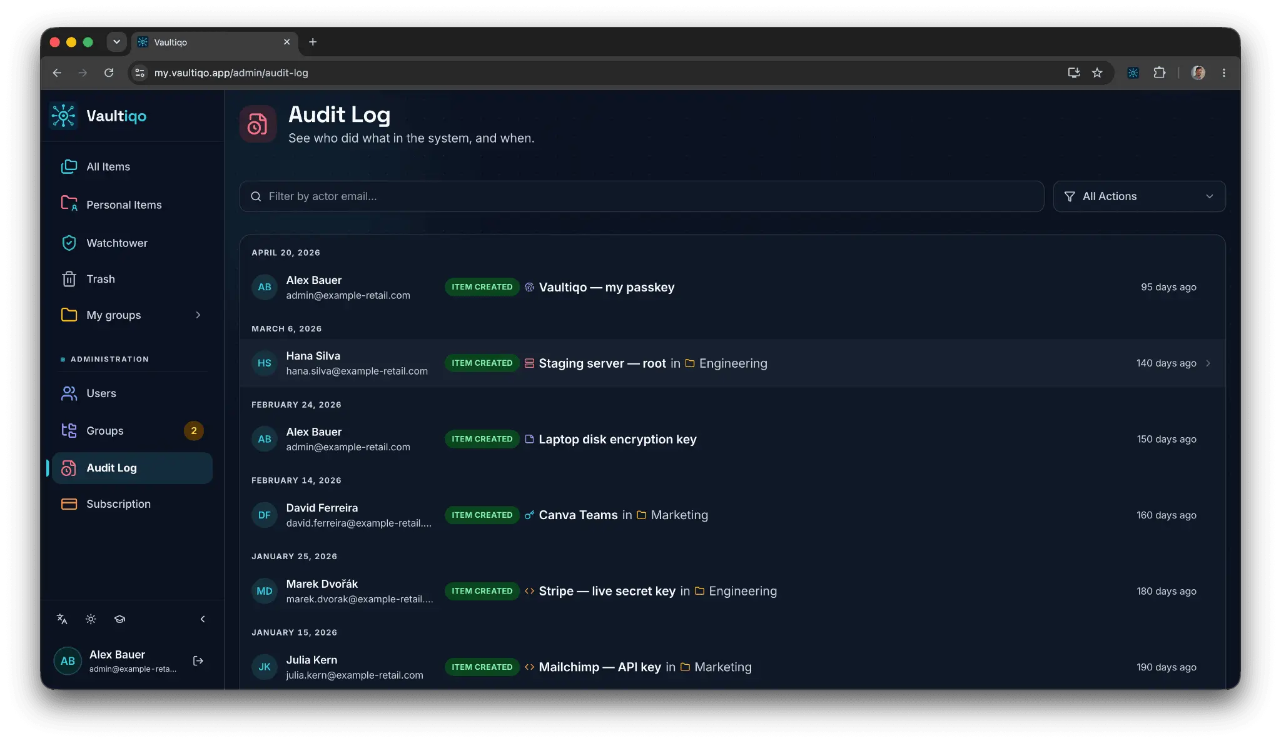Click the AB avatar in sidebar footer
The height and width of the screenshot is (743, 1281).
click(68, 661)
